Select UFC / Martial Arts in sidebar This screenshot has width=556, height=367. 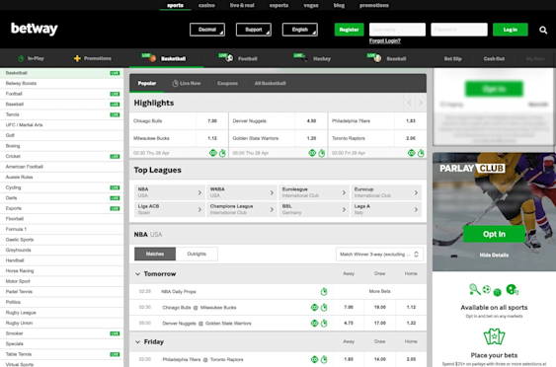(x=61, y=125)
